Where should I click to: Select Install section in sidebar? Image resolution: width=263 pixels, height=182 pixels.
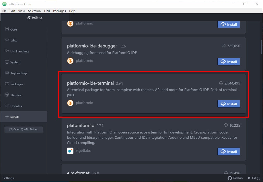[x=23, y=117]
